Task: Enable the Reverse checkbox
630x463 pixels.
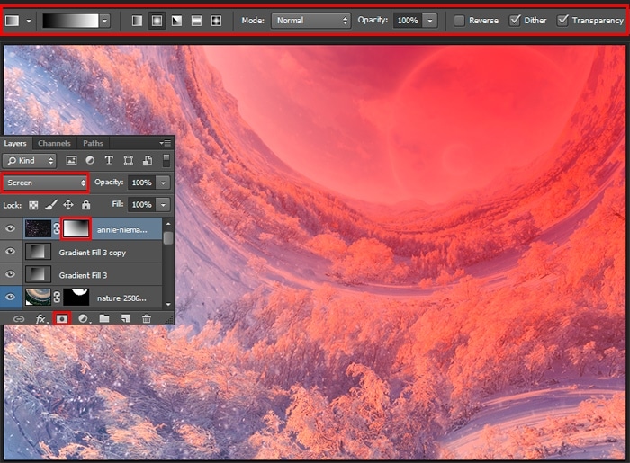Action: click(x=460, y=20)
